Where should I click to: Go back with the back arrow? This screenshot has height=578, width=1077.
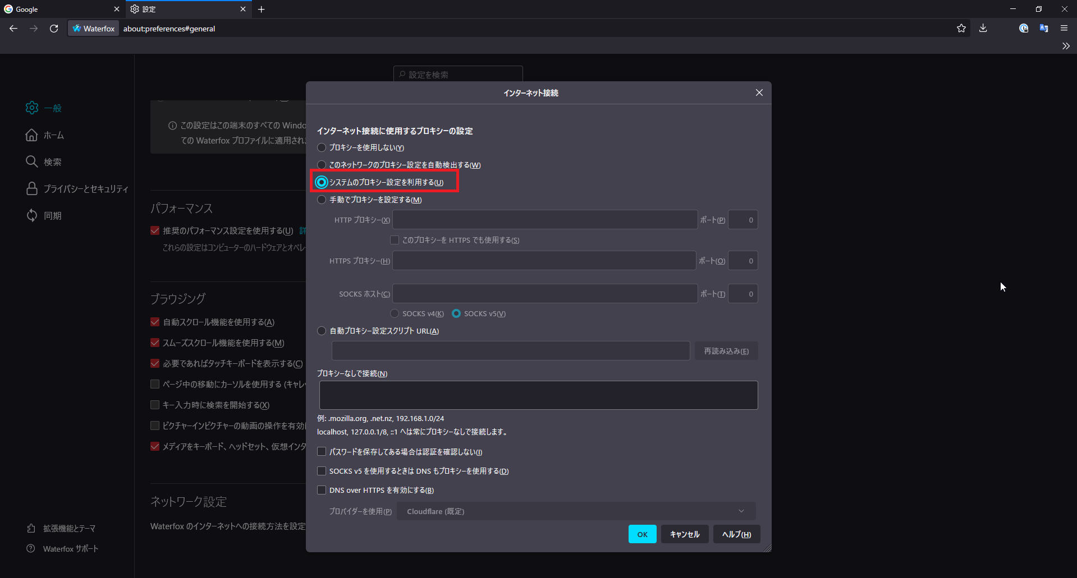(13, 29)
